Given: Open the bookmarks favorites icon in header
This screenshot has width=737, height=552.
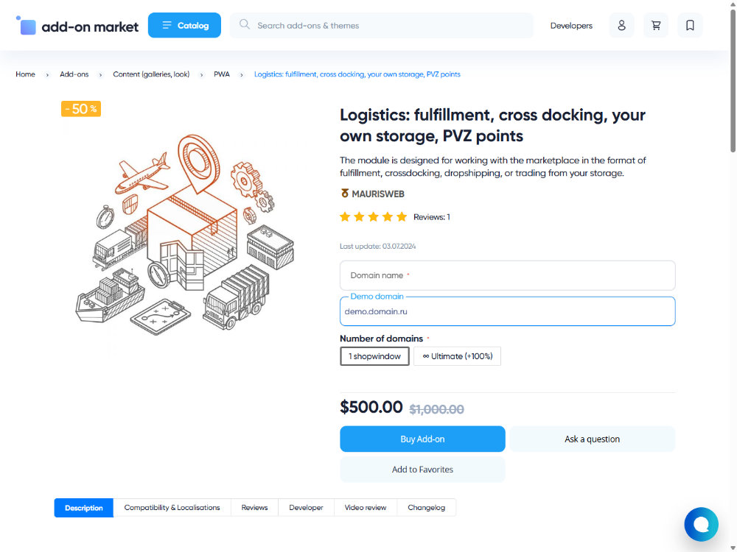Looking at the screenshot, I should [690, 26].
